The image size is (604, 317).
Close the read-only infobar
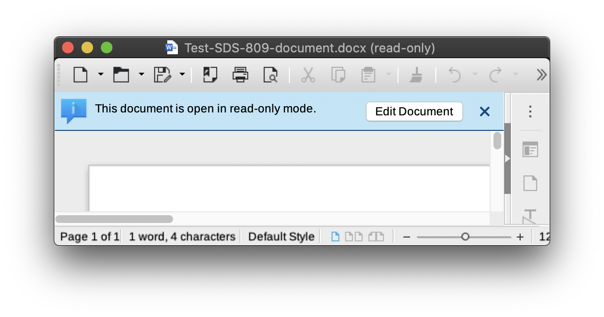pos(484,111)
